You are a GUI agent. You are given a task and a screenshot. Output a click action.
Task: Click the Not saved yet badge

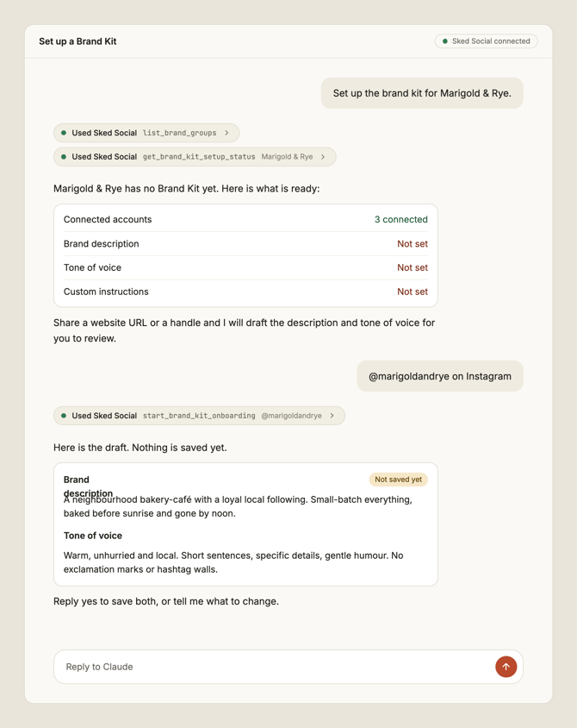pos(398,479)
